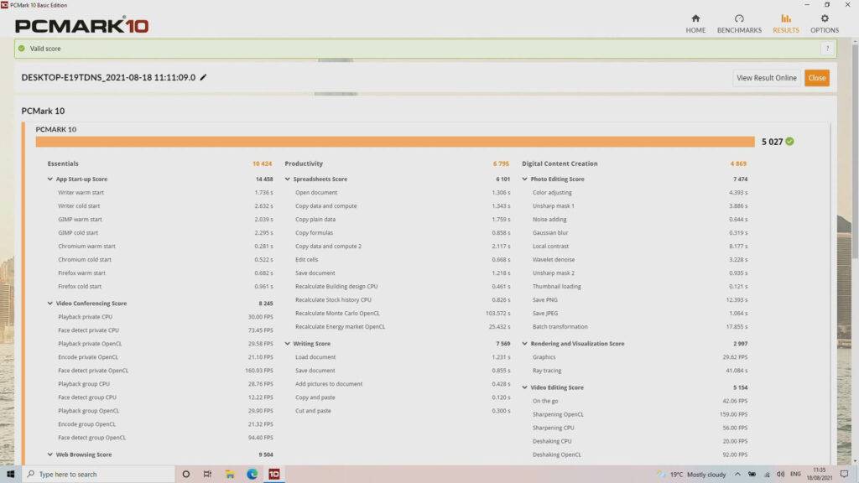Collapse the Video Conferencing Score section
859x483 pixels.
(49, 304)
